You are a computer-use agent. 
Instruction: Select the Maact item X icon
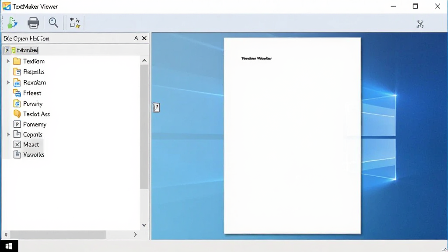point(17,144)
